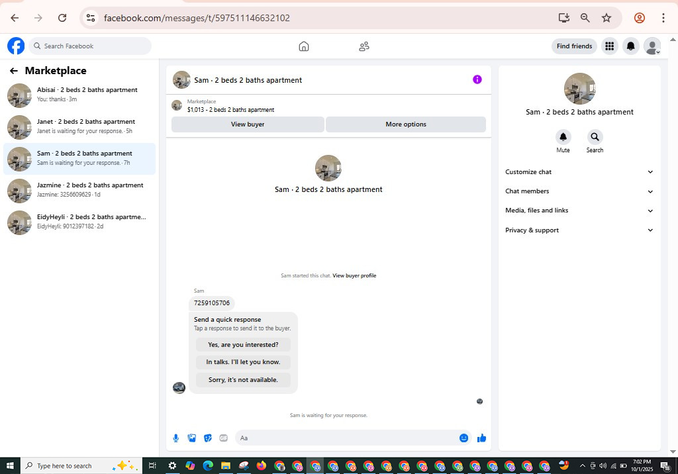Open the emoji picker
678x474 pixels.
pyautogui.click(x=463, y=438)
